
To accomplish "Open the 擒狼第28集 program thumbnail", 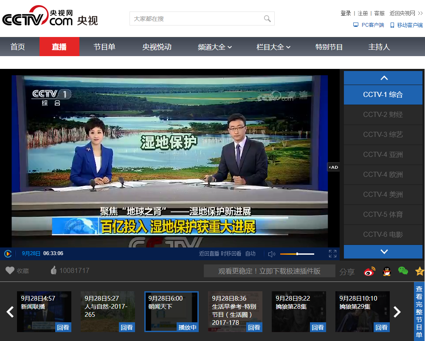I will 299,312.
